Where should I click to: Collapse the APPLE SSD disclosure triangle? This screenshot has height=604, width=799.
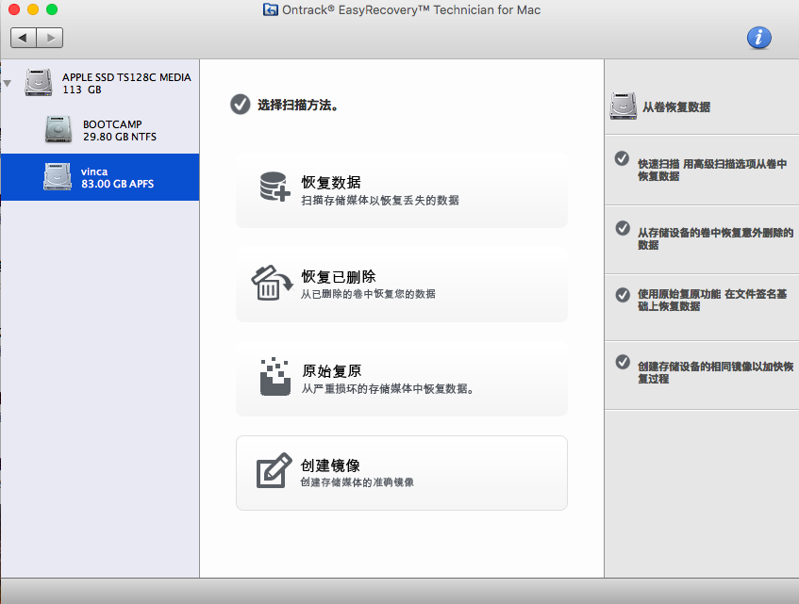tap(8, 83)
